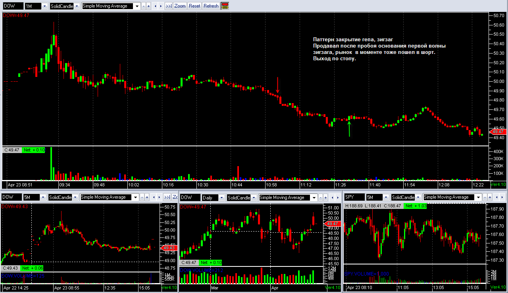The width and height of the screenshot is (508, 293).
Task: Click the Zoom button in main chart
Action: (180, 6)
